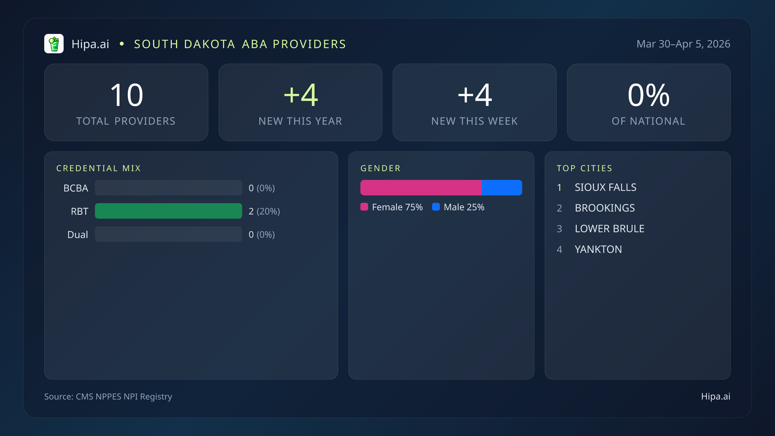This screenshot has width=775, height=436.
Task: Click the green bullet separator in the header
Action: point(122,44)
